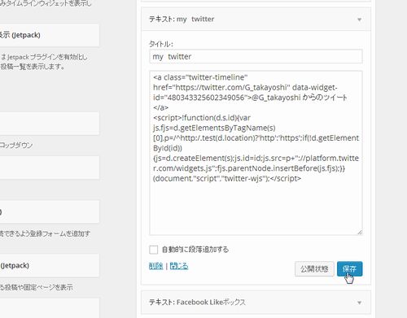The height and width of the screenshot is (318, 407).
Task: Click the '投稿や固定ページを表示' description text
Action: [x=39, y=287]
